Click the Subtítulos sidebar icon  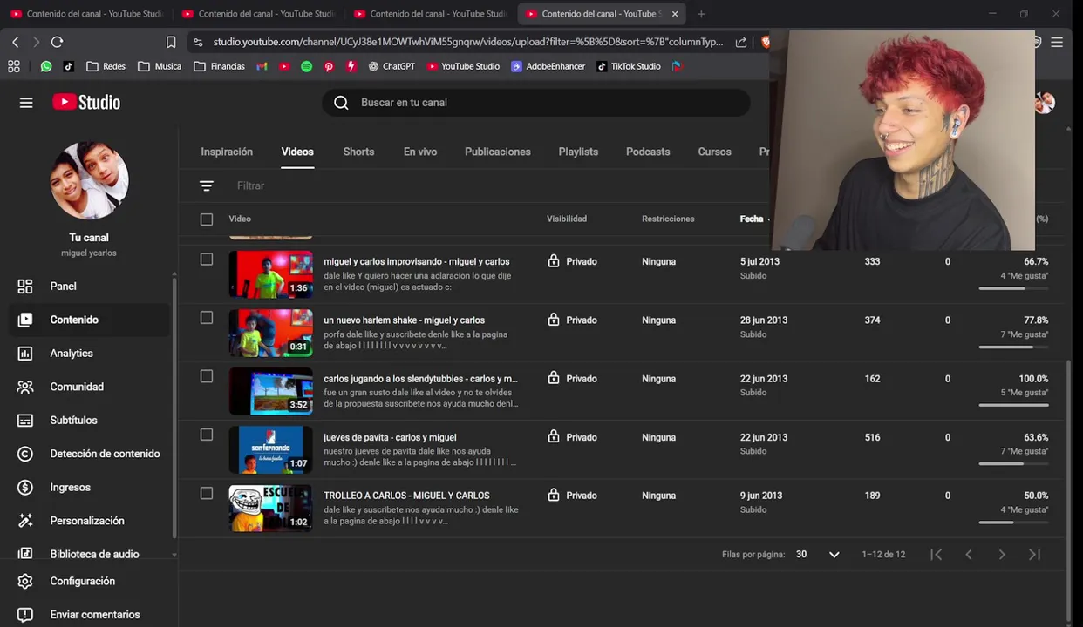pyautogui.click(x=25, y=421)
